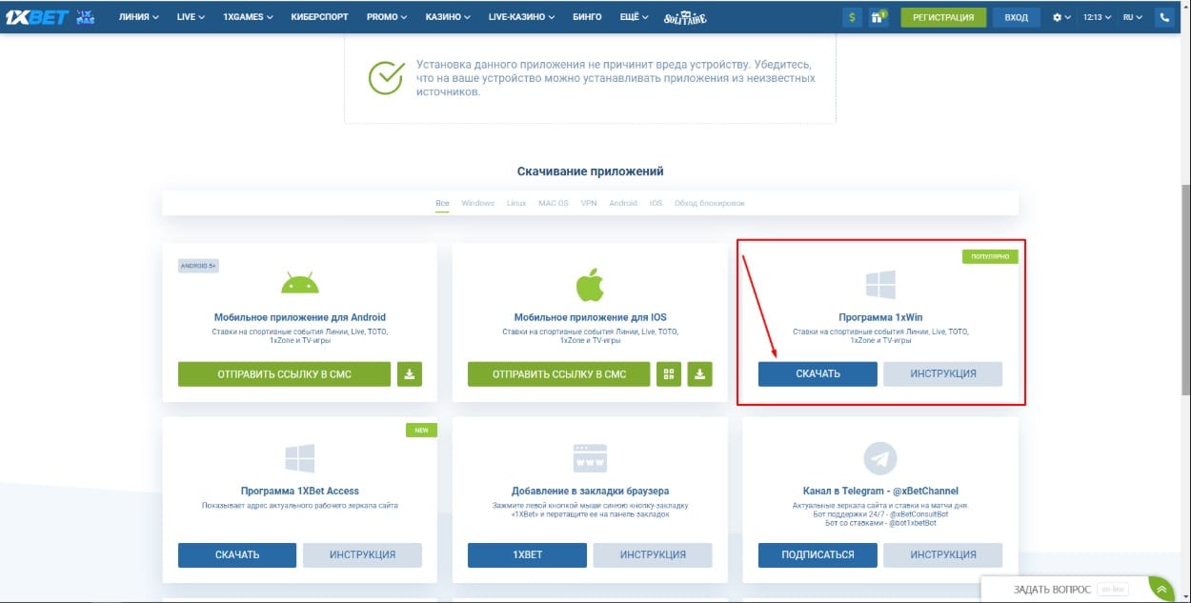Click ПОДПИСАТЬСЯ on the Telegram channel card

point(817,554)
